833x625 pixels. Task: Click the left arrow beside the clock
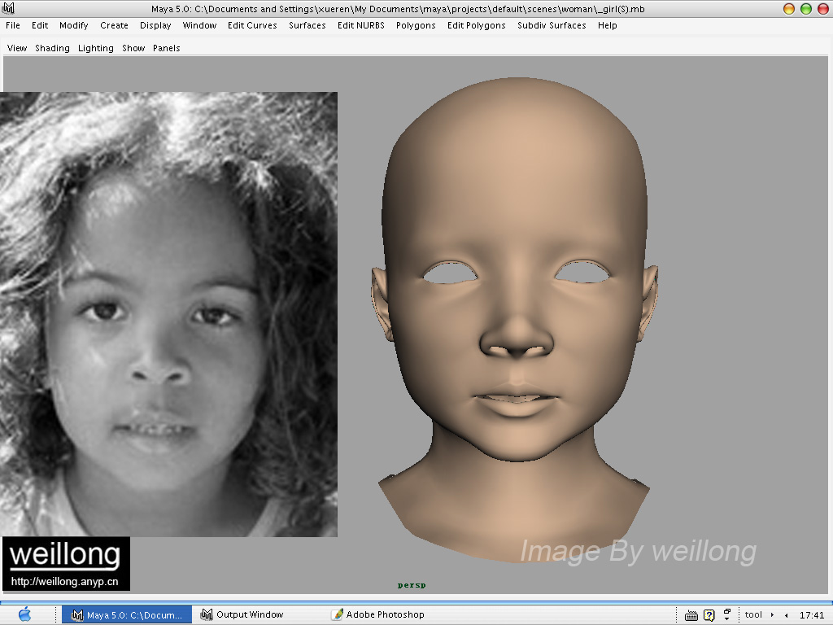[x=787, y=615]
